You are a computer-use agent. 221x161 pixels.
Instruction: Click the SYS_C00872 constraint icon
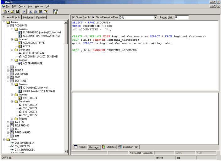20,105
